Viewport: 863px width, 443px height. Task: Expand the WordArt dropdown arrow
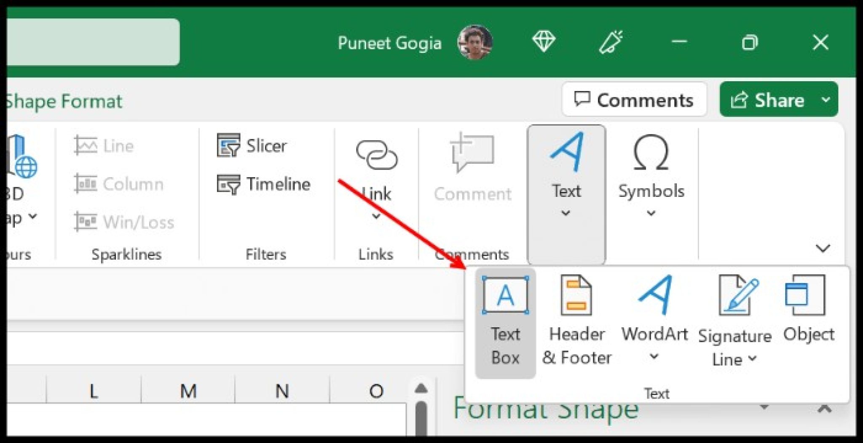point(654,357)
